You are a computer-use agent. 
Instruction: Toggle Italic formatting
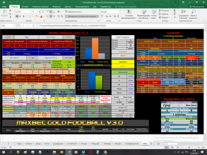click(x=20, y=16)
